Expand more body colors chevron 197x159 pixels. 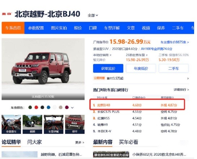tap(73, 108)
